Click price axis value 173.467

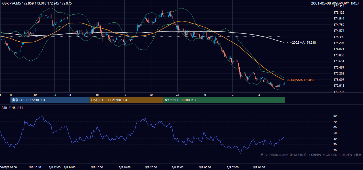pyautogui.click(x=339, y=67)
